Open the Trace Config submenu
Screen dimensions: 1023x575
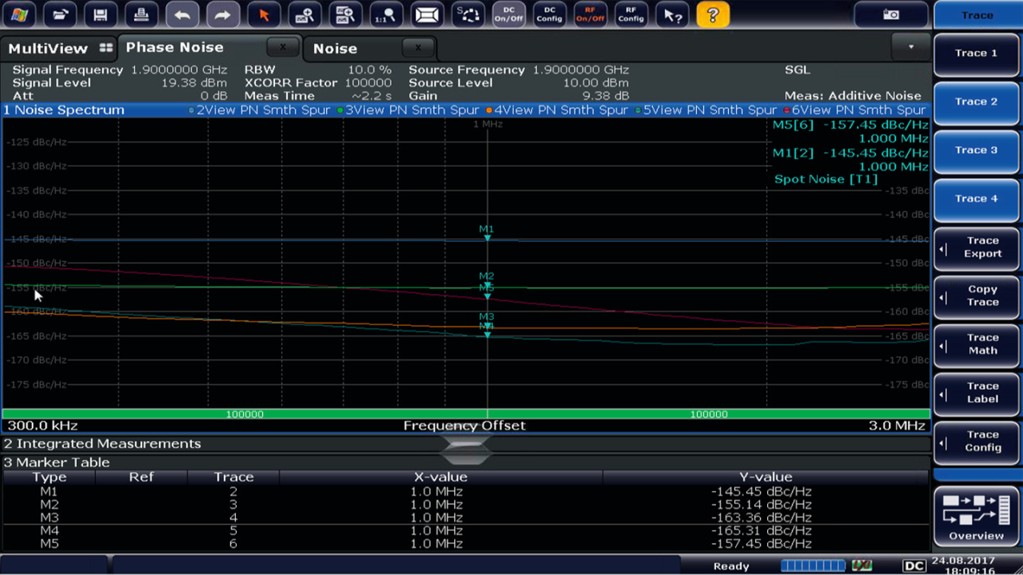click(x=976, y=442)
